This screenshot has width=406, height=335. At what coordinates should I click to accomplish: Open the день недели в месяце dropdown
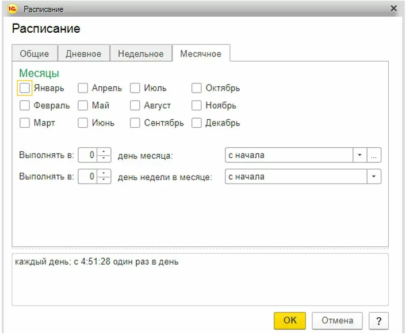[374, 177]
